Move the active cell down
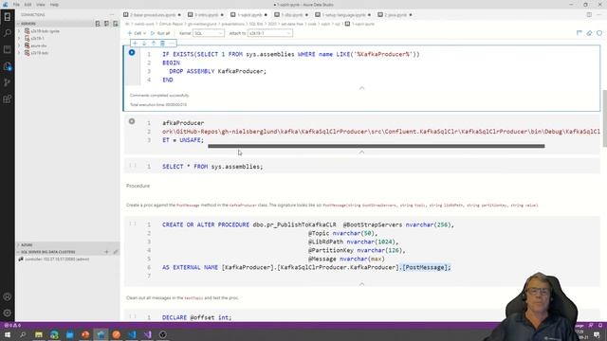The height and width of the screenshot is (341, 607). pyautogui.click(x=144, y=44)
